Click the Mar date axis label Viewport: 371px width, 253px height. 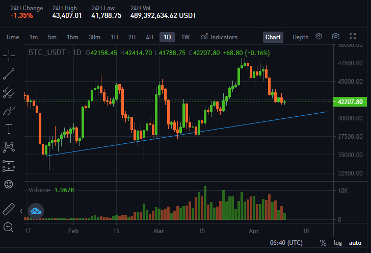pyautogui.click(x=159, y=231)
